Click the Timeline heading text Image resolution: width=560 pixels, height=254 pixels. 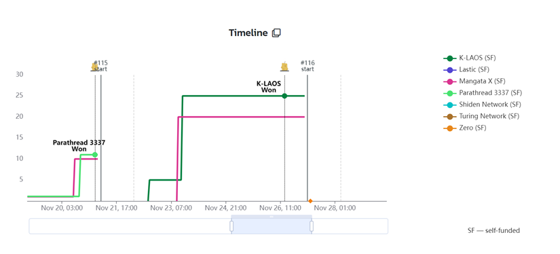[x=248, y=33]
